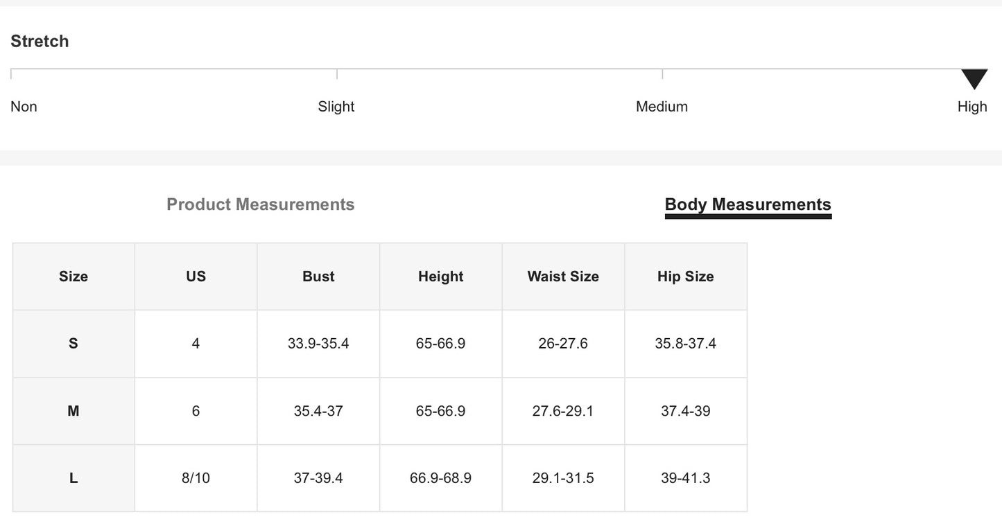1002x528 pixels.
Task: Click the Size column header
Action: [x=74, y=276]
